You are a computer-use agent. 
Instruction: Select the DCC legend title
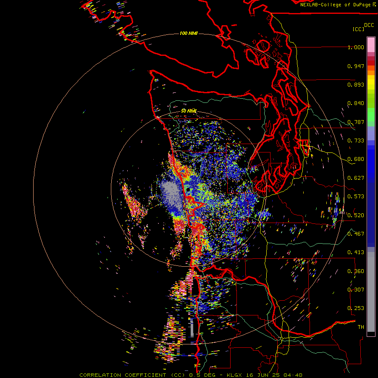pos(369,25)
